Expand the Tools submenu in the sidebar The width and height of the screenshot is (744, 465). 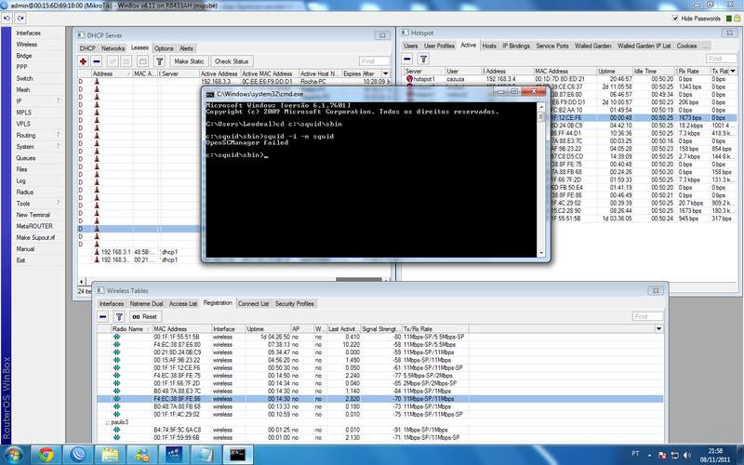pyautogui.click(x=59, y=203)
